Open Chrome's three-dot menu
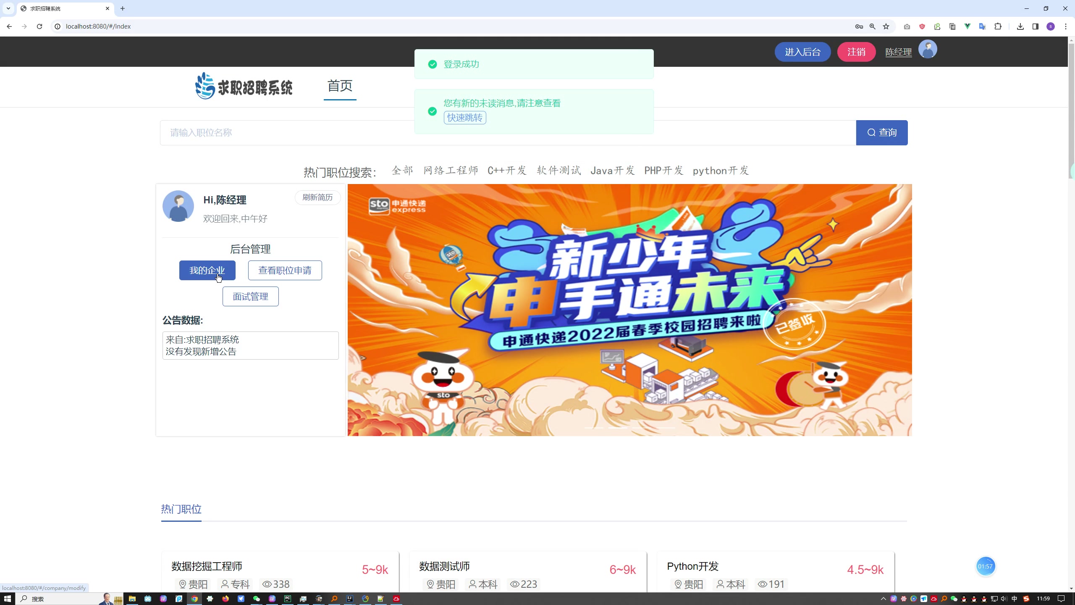 tap(1066, 26)
